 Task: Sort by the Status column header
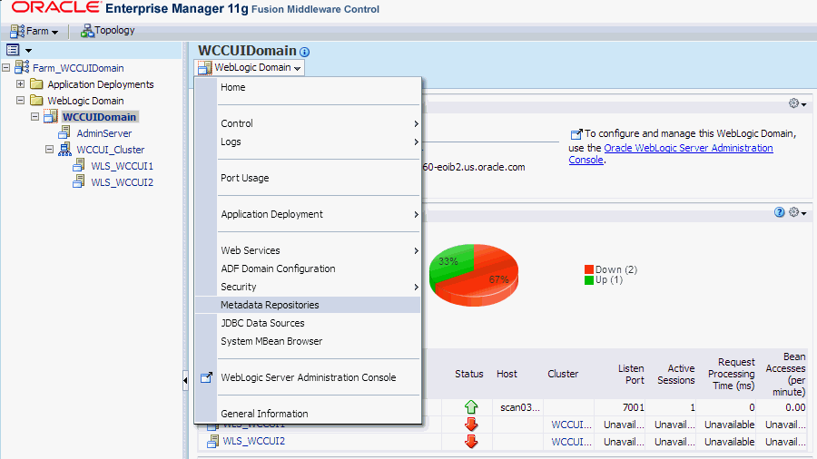469,374
